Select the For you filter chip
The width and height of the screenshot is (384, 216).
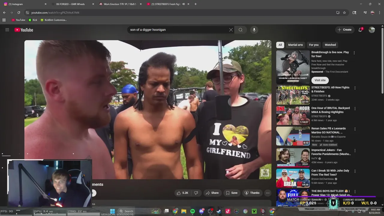(x=314, y=45)
